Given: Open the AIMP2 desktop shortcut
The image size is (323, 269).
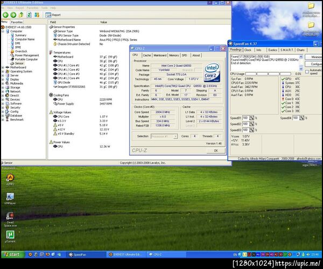Looking at the screenshot, I should point(10,176).
